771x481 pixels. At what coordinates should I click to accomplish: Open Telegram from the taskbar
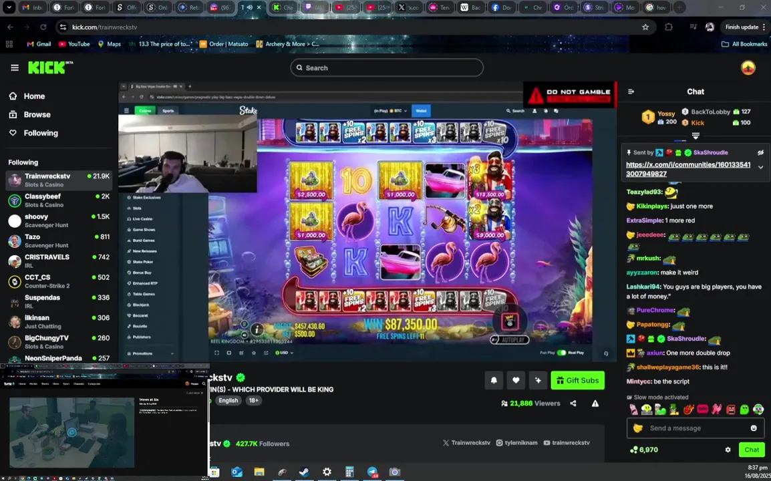coord(372,472)
